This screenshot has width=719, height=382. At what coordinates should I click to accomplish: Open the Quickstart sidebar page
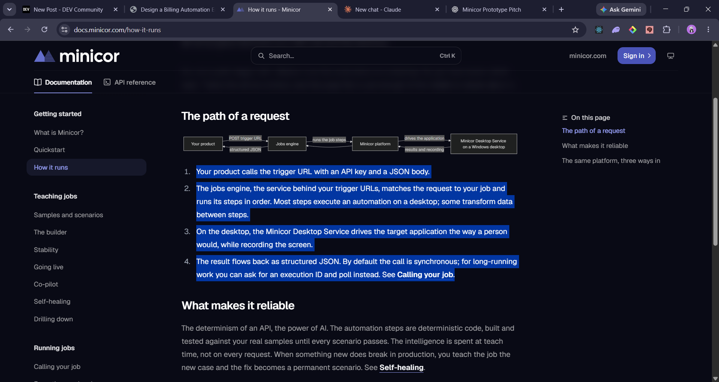[x=49, y=150]
